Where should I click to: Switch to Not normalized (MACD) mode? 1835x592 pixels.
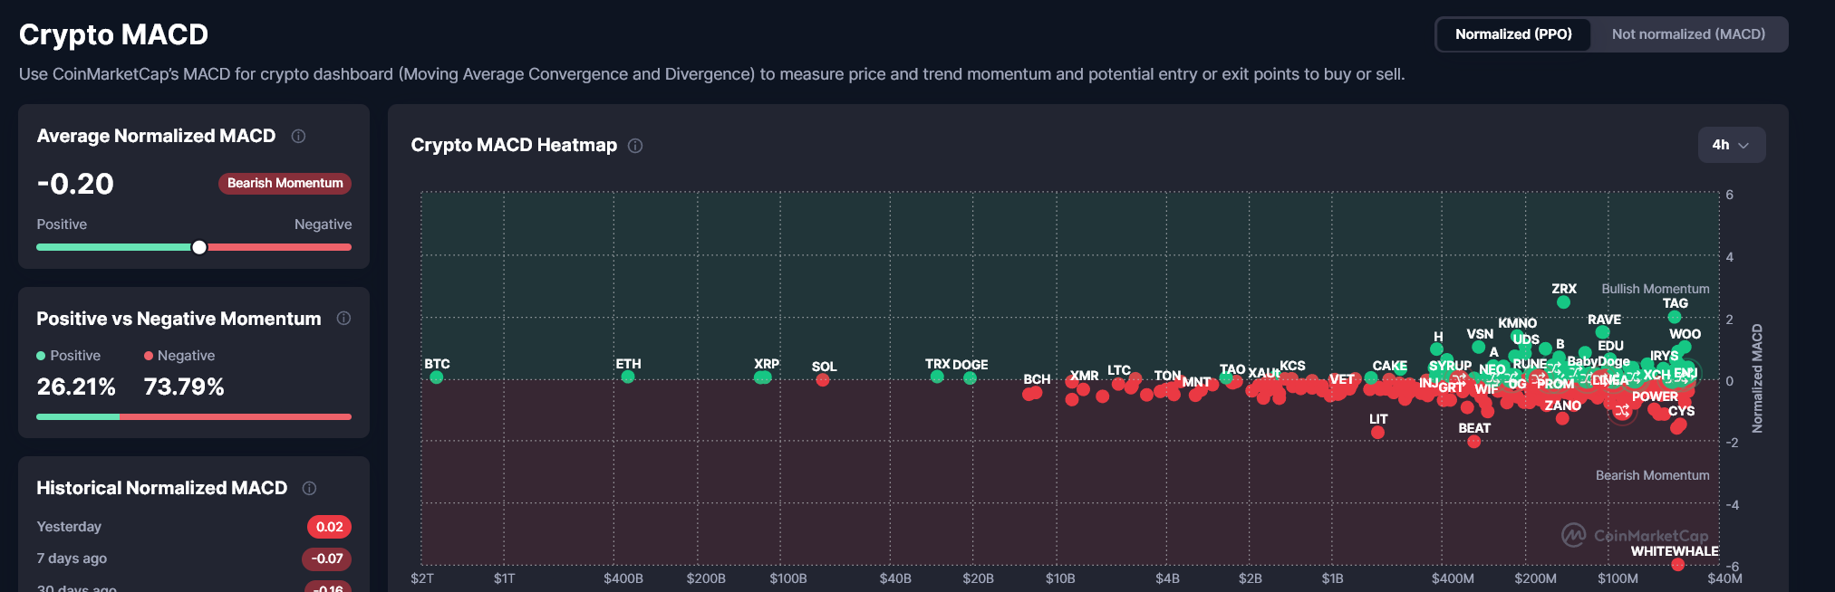1688,34
